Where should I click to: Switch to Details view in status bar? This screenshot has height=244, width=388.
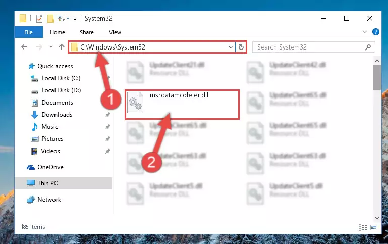click(363, 227)
